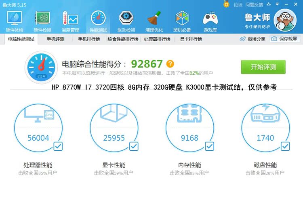
Task: Click 处理器性能 label
Action: pyautogui.click(x=38, y=165)
